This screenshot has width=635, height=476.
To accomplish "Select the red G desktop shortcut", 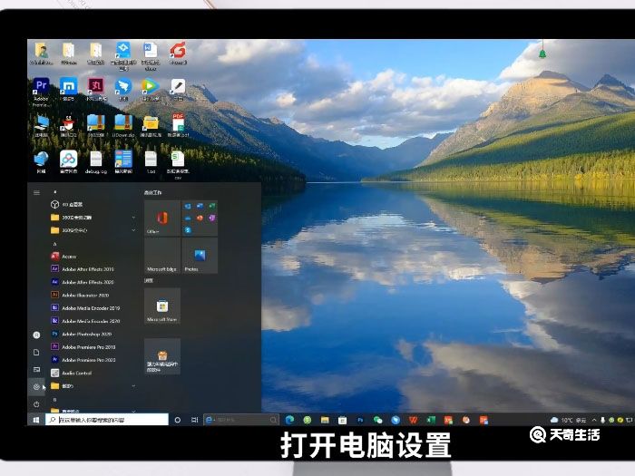I will pos(178,53).
